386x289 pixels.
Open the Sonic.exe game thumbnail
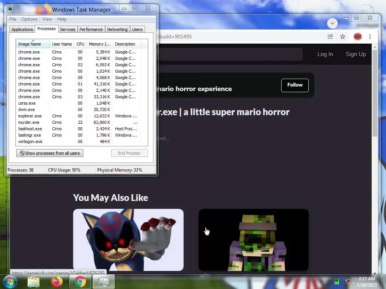(128, 240)
